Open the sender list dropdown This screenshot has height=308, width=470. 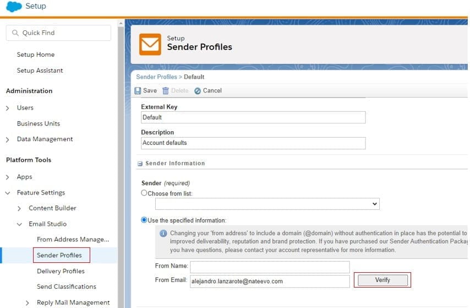click(267, 204)
